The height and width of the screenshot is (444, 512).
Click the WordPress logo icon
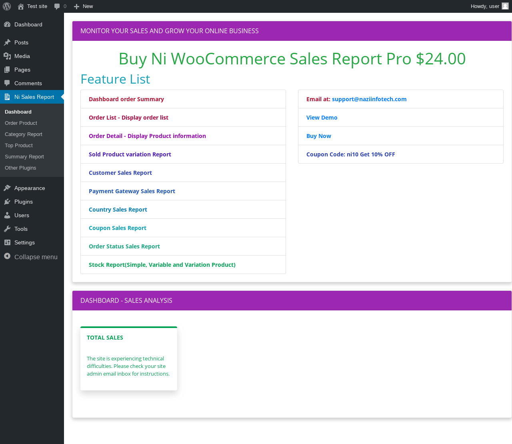coord(7,6)
